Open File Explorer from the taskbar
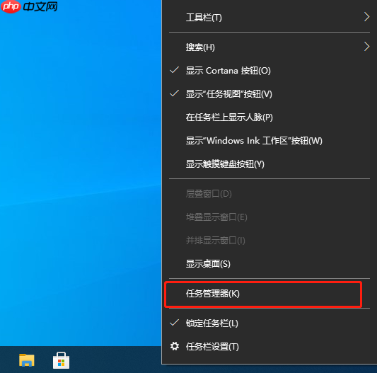Image resolution: width=377 pixels, height=373 pixels. click(x=26, y=360)
